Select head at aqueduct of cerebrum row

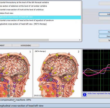[40, 20]
